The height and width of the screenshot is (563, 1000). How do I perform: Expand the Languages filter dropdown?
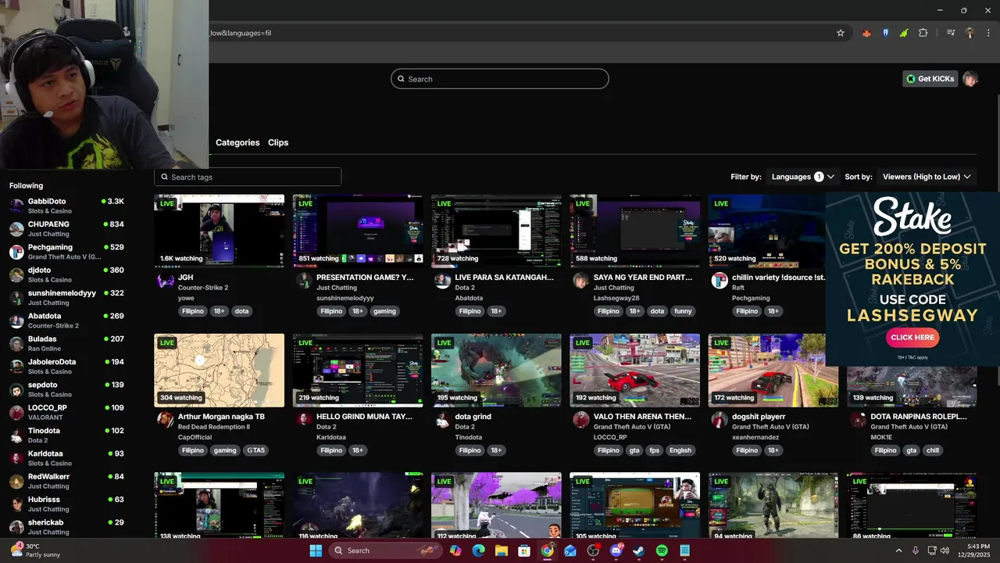pyautogui.click(x=803, y=177)
